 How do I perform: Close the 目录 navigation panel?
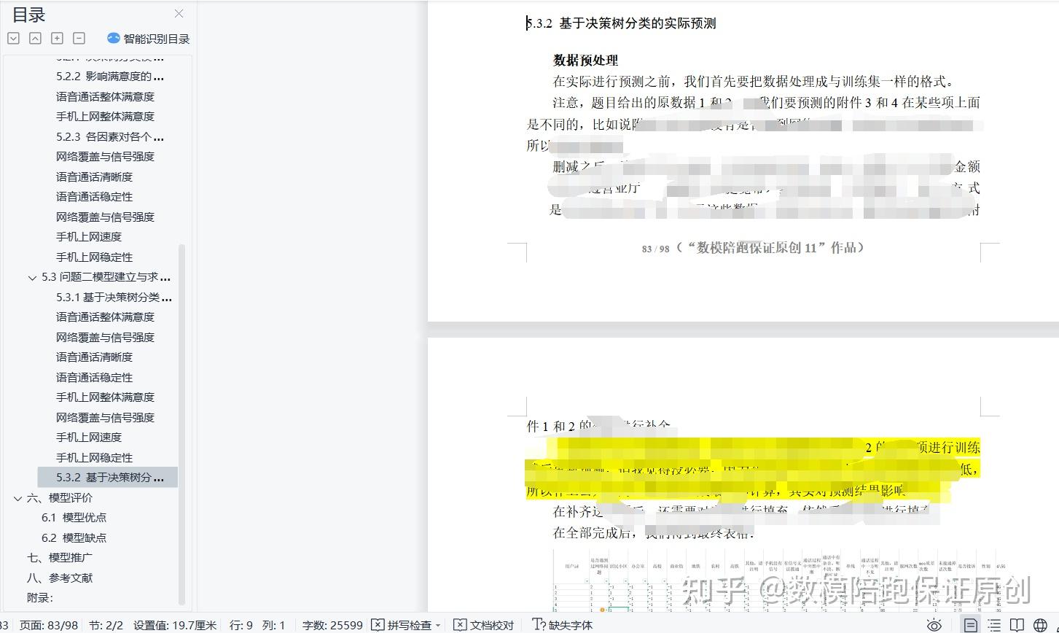pos(179,13)
